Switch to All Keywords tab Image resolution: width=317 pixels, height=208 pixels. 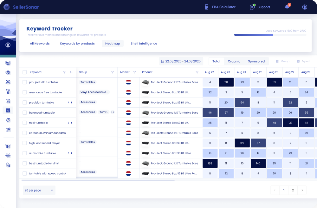pyautogui.click(x=40, y=44)
